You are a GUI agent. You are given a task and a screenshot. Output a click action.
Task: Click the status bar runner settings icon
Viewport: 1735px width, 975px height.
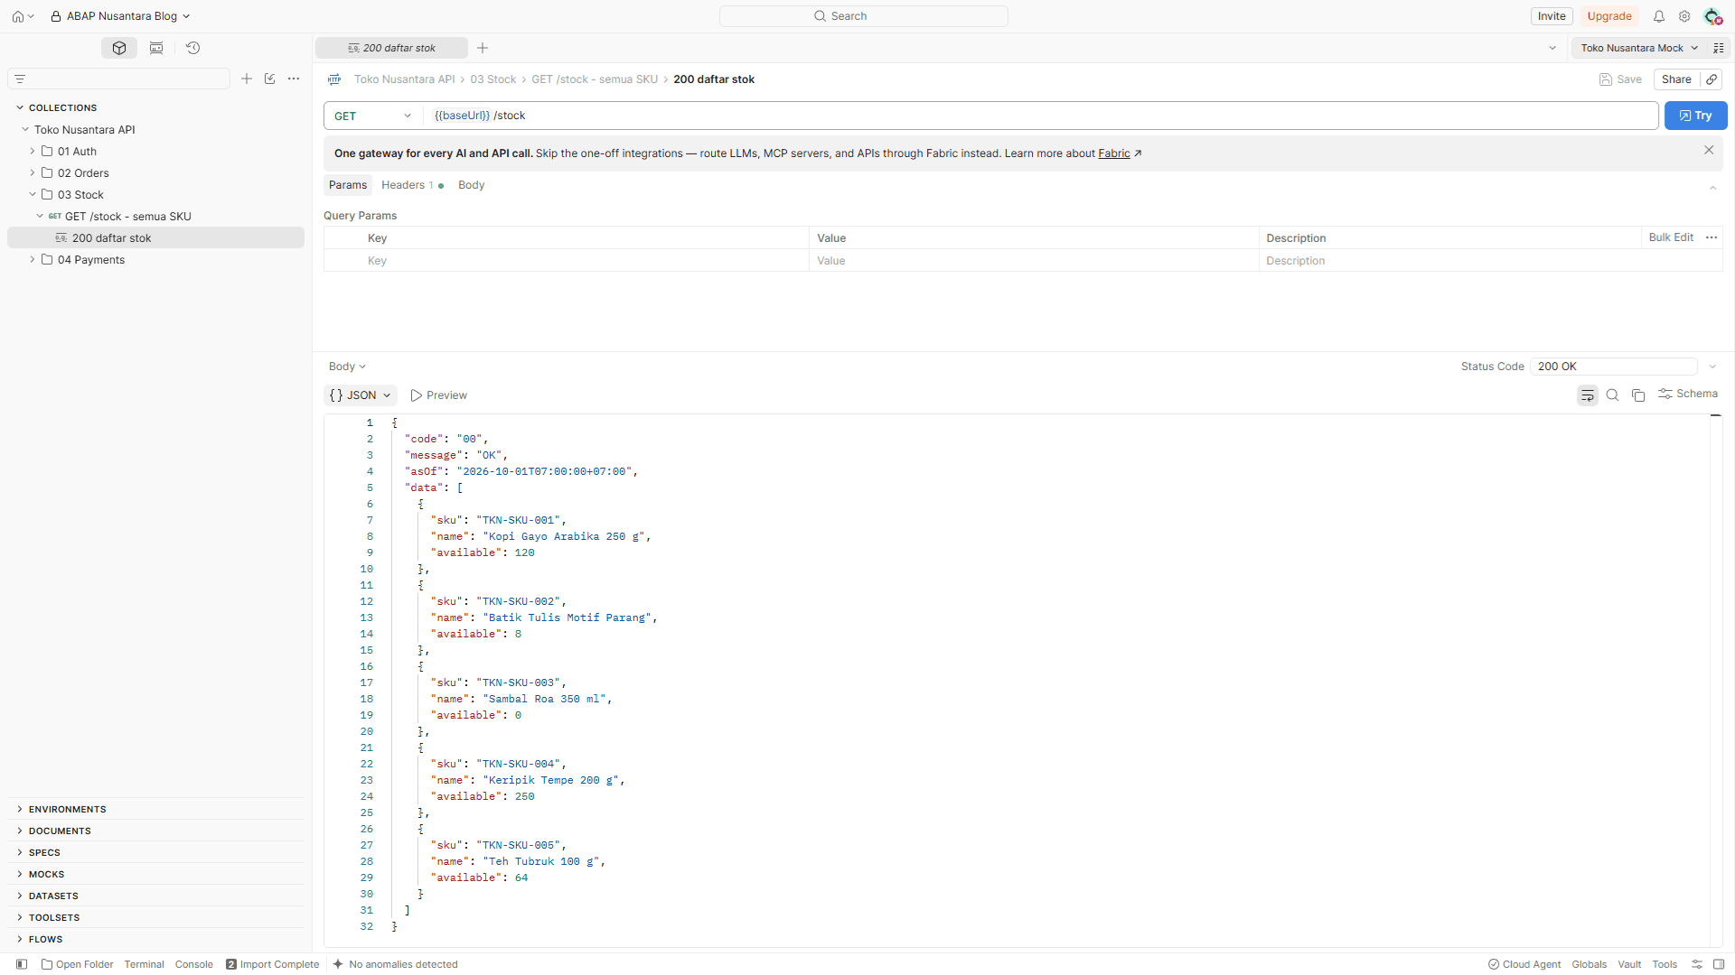(1697, 964)
